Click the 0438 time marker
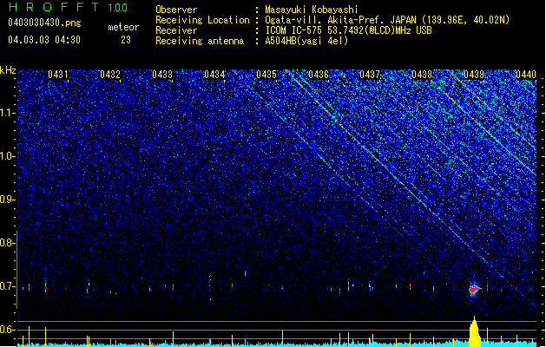The image size is (546, 347). [x=422, y=75]
